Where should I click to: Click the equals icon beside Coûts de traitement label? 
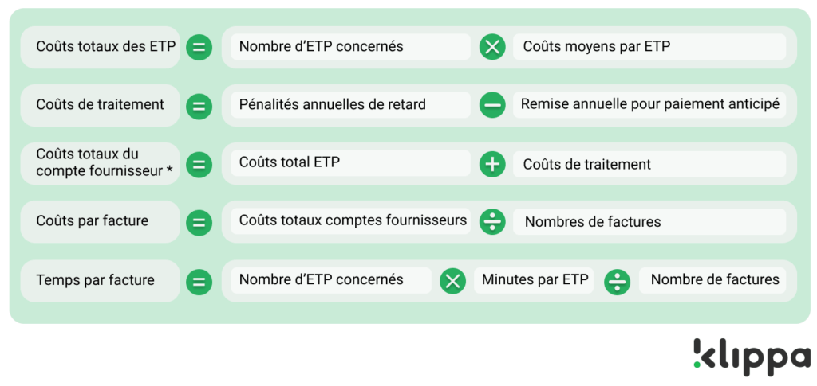(x=199, y=107)
